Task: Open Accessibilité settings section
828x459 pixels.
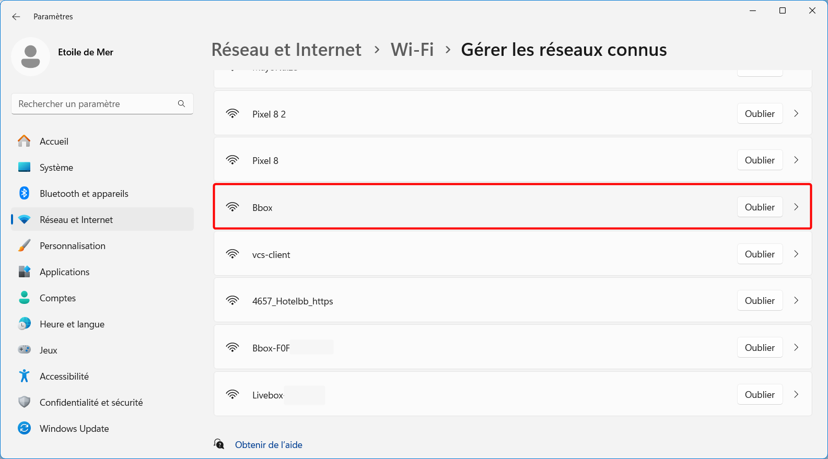Action: [x=102, y=376]
